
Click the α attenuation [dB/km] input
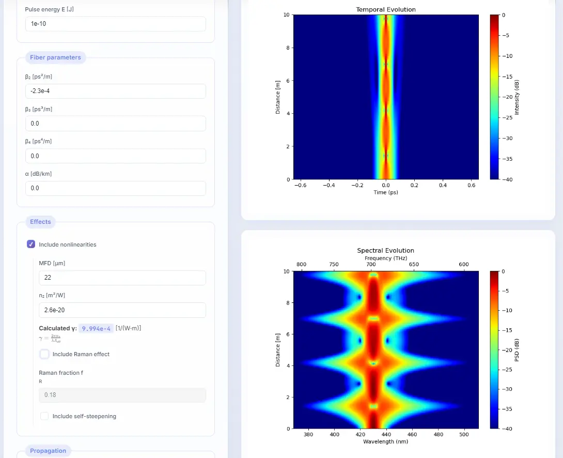click(x=115, y=188)
